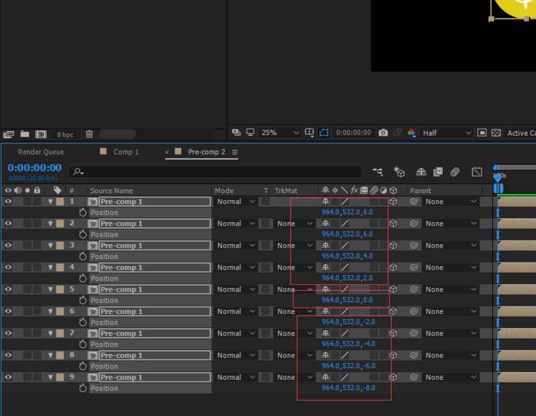Open the Interpret Footage icon in Project panel

(x=8, y=134)
